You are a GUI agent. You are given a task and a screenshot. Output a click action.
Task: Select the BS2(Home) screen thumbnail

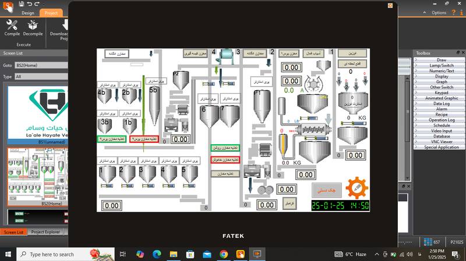click(x=37, y=174)
